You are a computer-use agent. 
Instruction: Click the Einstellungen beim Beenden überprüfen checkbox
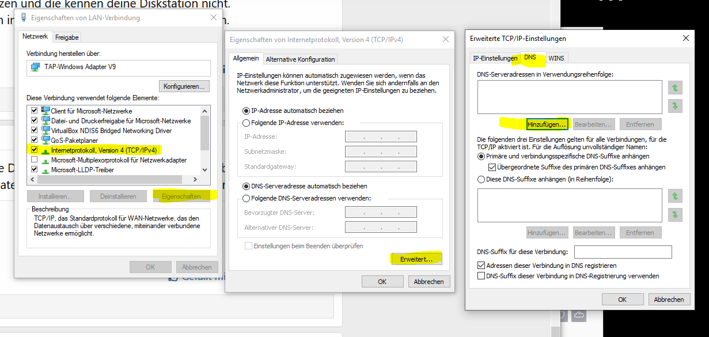coord(249,246)
